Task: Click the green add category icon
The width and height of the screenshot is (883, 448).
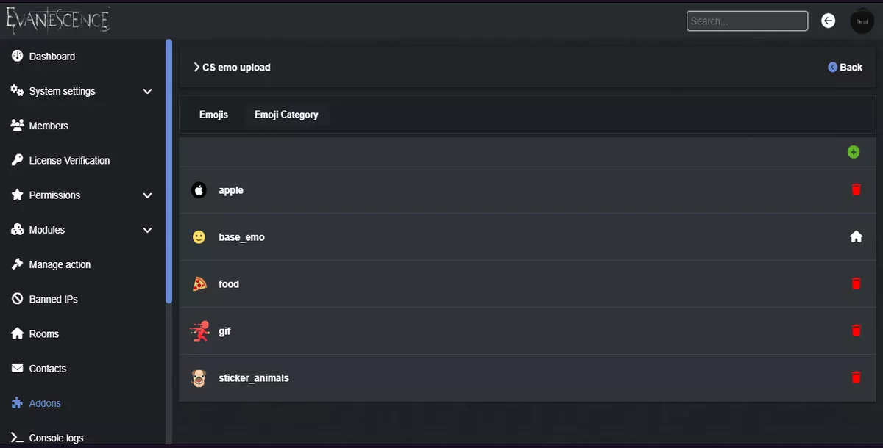Action: pos(854,152)
